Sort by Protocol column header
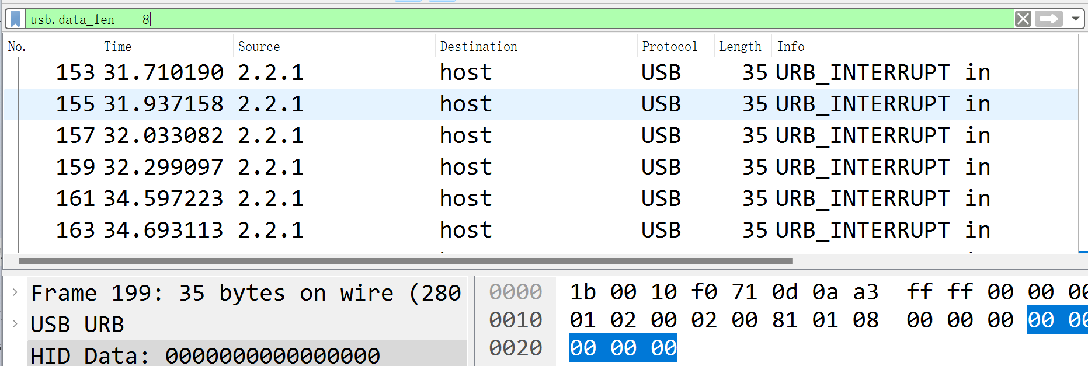This screenshot has width=1088, height=366. pyautogui.click(x=669, y=47)
